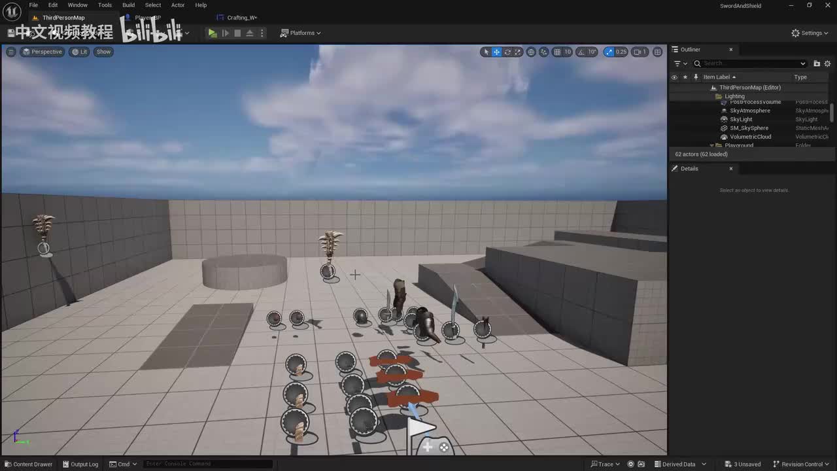Open the Actor menu
This screenshot has width=837, height=471.
pos(178,5)
